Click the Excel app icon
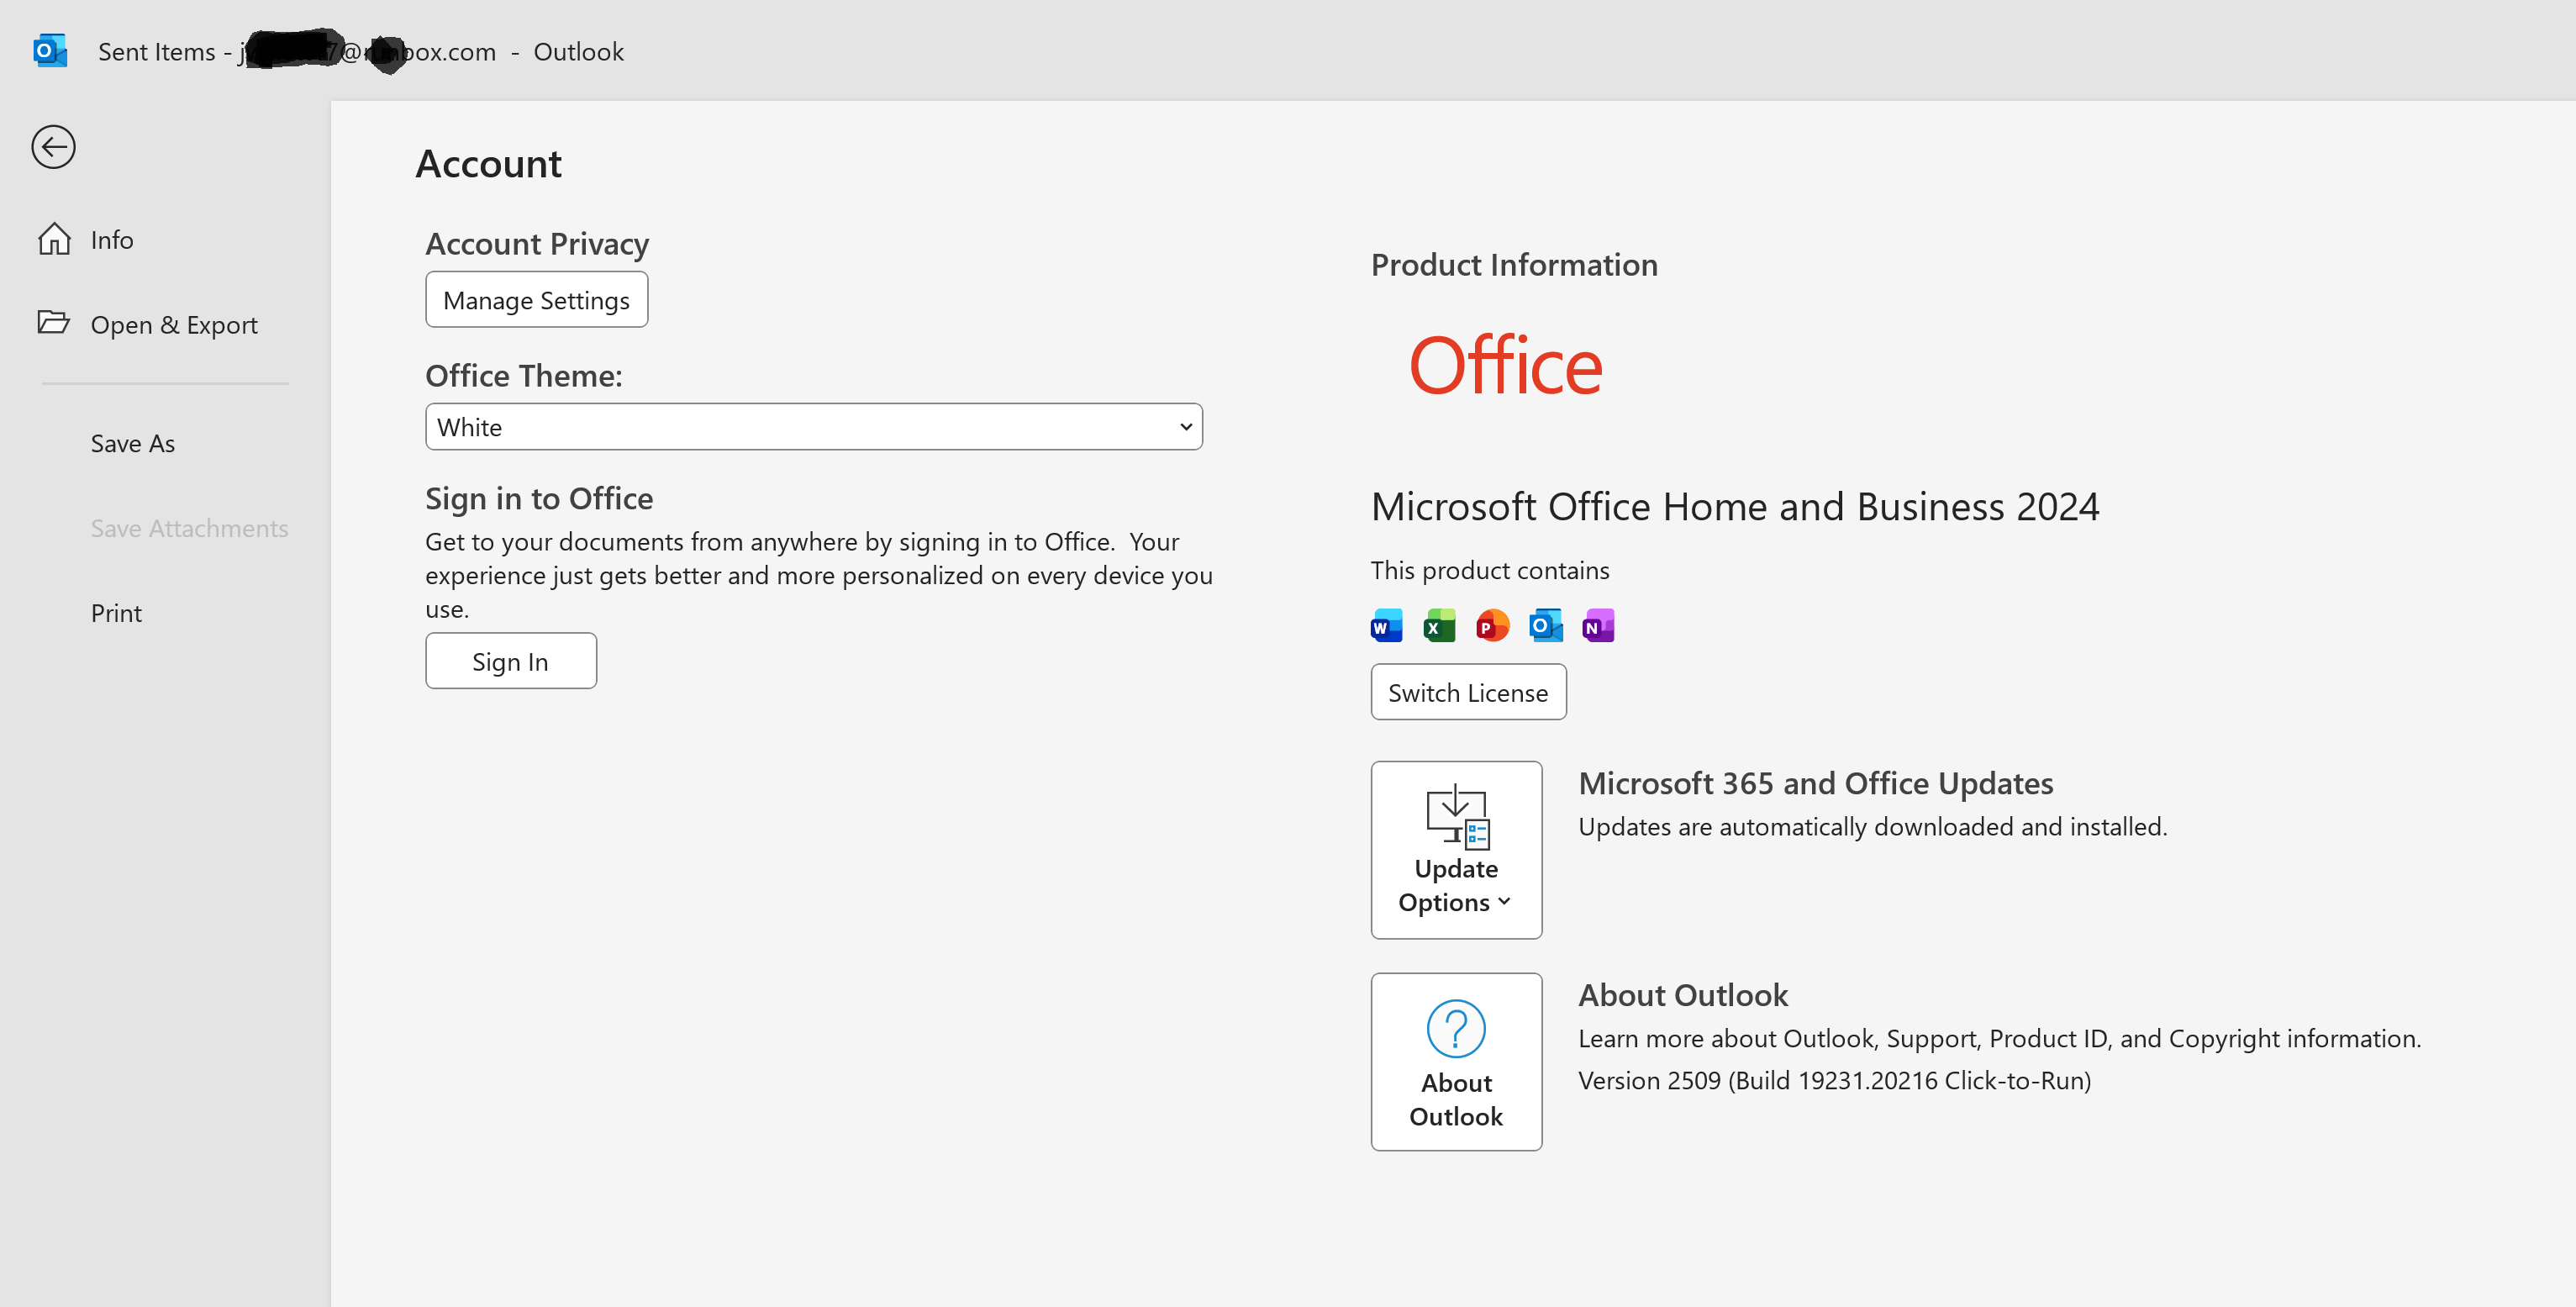This screenshot has width=2576, height=1307. 1439,626
